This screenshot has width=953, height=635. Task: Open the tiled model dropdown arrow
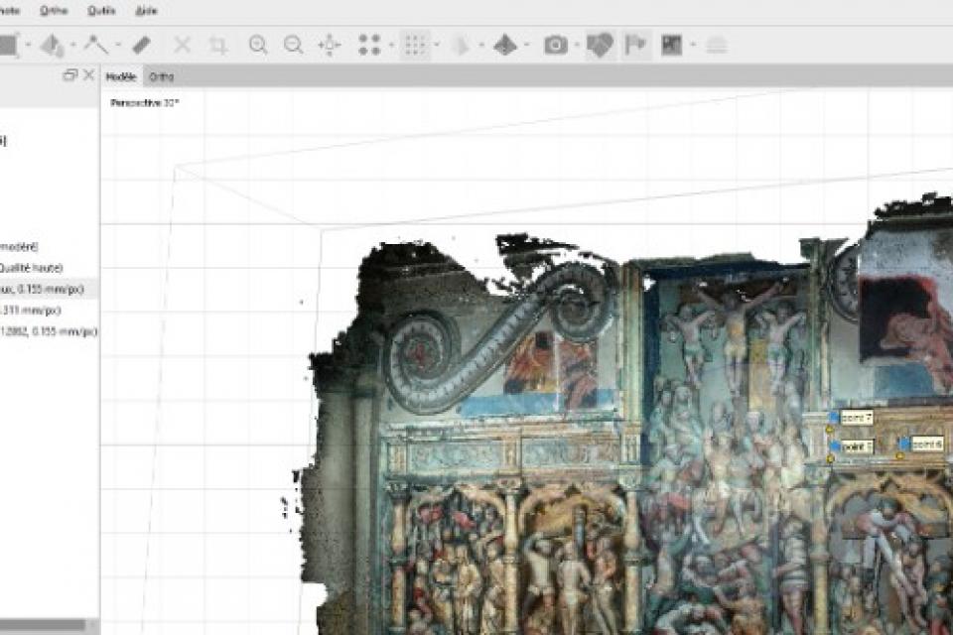[526, 45]
